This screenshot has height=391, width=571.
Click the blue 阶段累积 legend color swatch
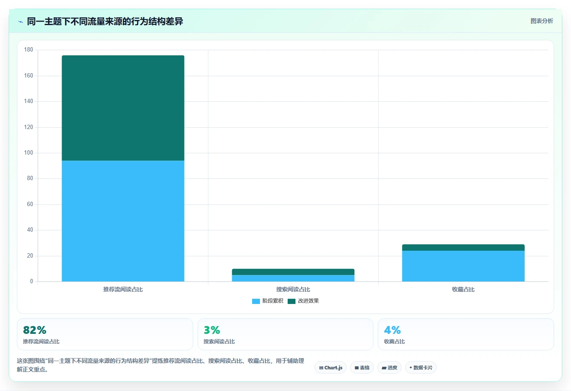256,301
